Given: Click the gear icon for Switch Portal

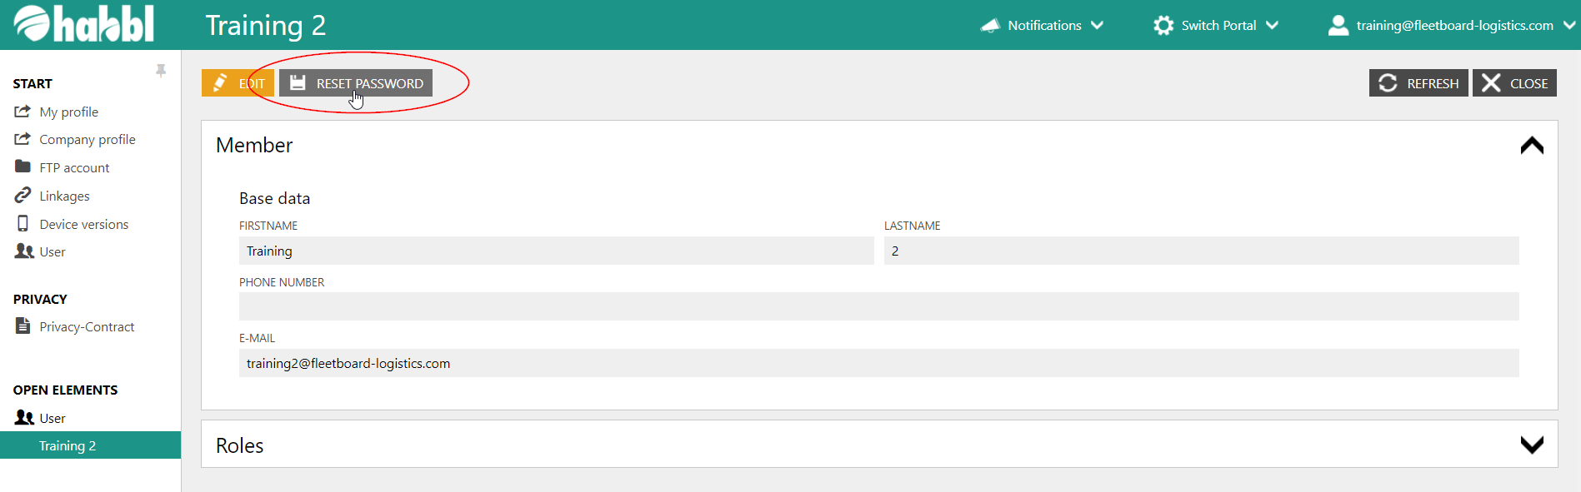Looking at the screenshot, I should [x=1163, y=25].
